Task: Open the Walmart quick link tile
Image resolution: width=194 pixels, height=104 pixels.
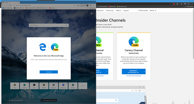Action: tap(73, 86)
